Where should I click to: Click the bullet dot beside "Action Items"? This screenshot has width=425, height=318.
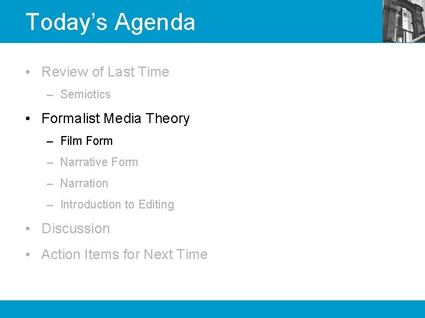(x=28, y=255)
